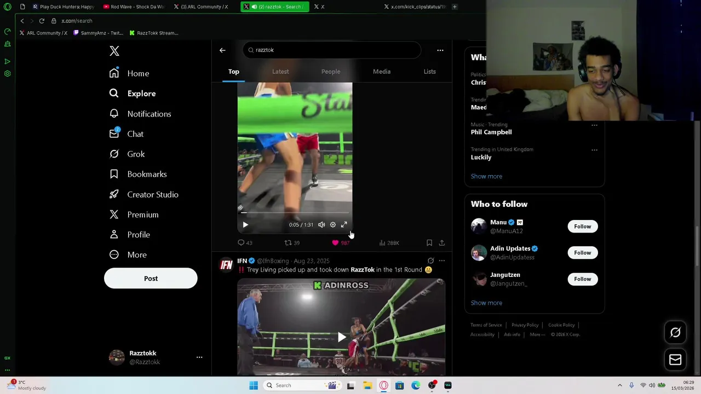The image size is (701, 394).
Task: Show more trends
Action: point(486,176)
